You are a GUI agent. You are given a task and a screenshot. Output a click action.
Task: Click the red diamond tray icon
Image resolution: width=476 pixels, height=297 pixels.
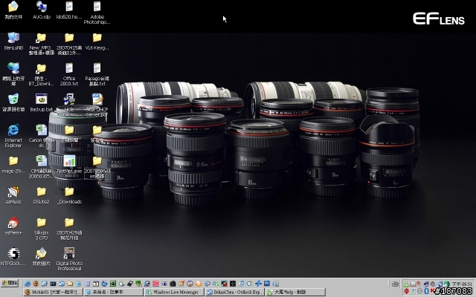click(x=407, y=291)
